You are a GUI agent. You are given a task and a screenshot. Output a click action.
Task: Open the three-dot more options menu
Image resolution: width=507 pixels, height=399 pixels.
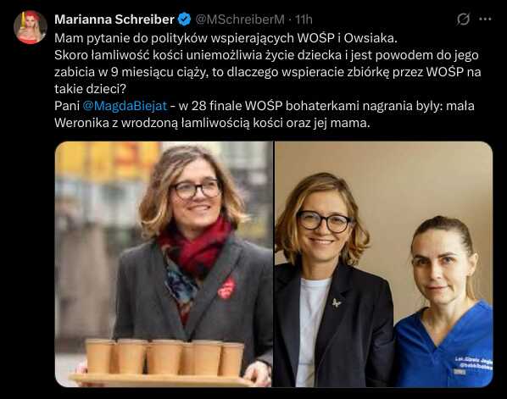[x=485, y=19]
